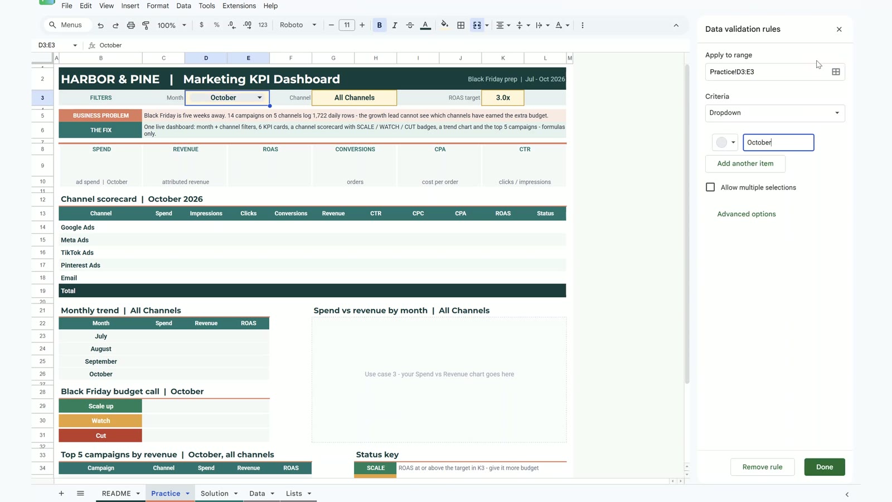Open the Data menu
Screen dimensions: 892x502
tap(183, 6)
